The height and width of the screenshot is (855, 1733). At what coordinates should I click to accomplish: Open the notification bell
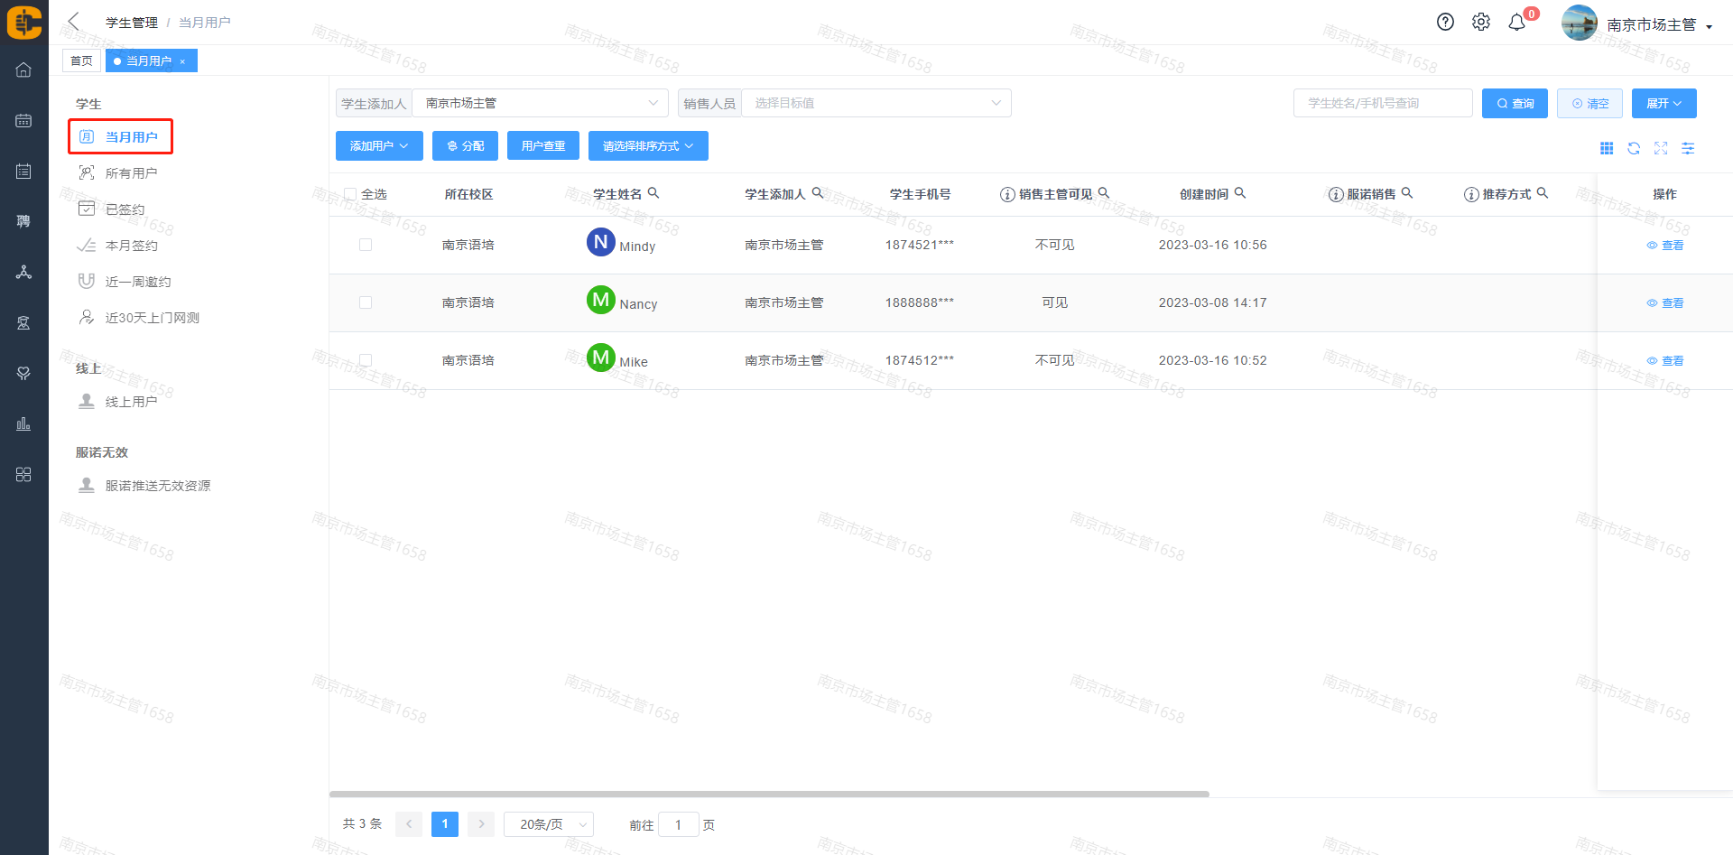click(x=1517, y=23)
